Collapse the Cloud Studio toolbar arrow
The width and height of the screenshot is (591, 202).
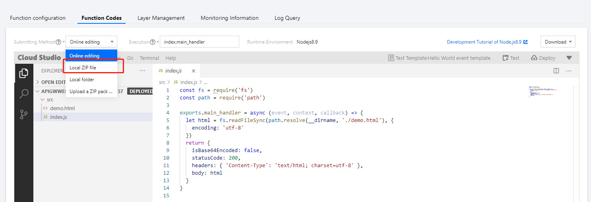569,58
